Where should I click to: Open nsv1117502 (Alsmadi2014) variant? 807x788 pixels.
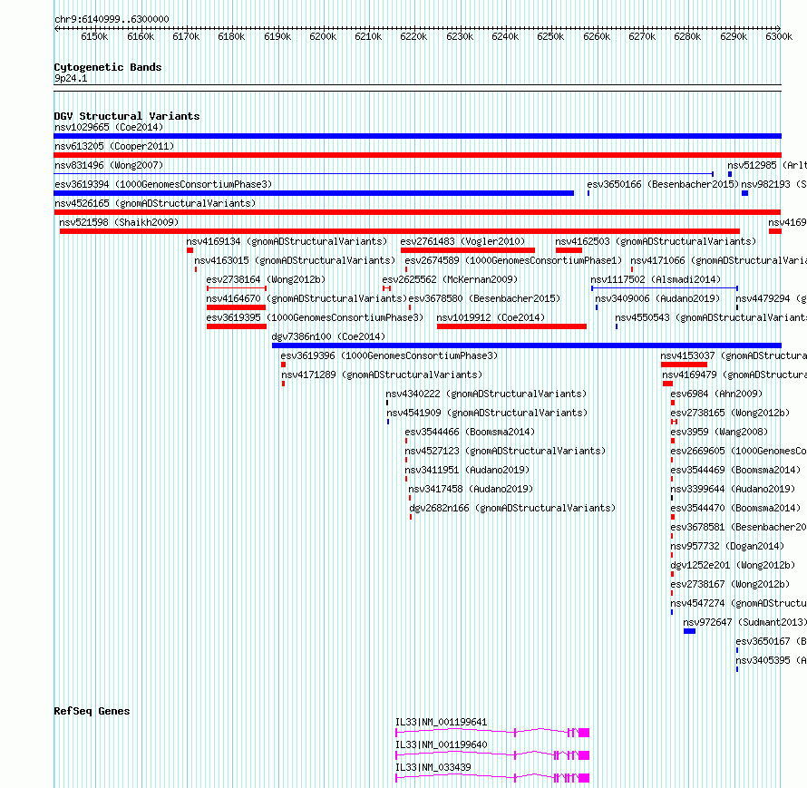[x=656, y=279]
